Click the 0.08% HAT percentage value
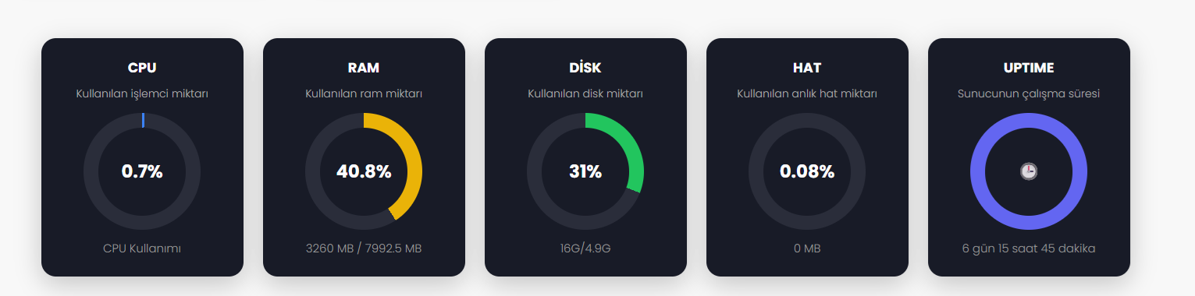This screenshot has width=1195, height=296. [807, 171]
